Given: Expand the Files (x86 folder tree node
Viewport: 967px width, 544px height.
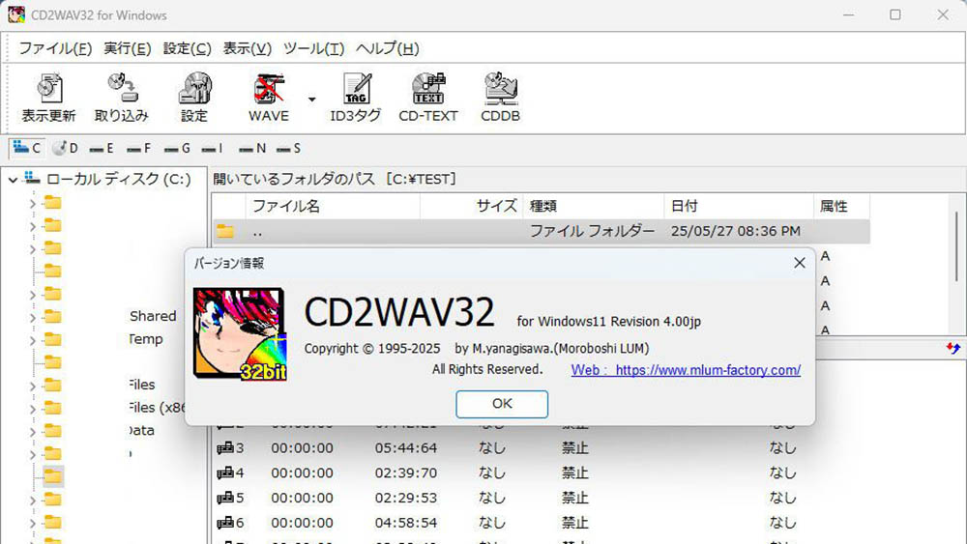Looking at the screenshot, I should [x=33, y=409].
